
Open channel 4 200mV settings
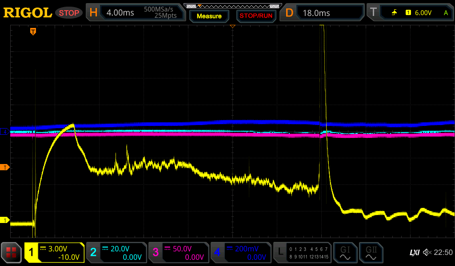click(241, 253)
